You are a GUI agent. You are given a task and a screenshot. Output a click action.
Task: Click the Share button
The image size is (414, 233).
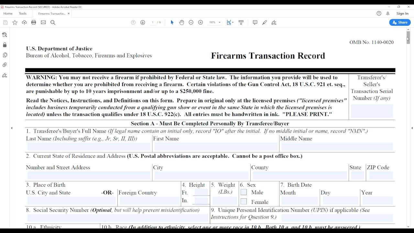(400, 22)
